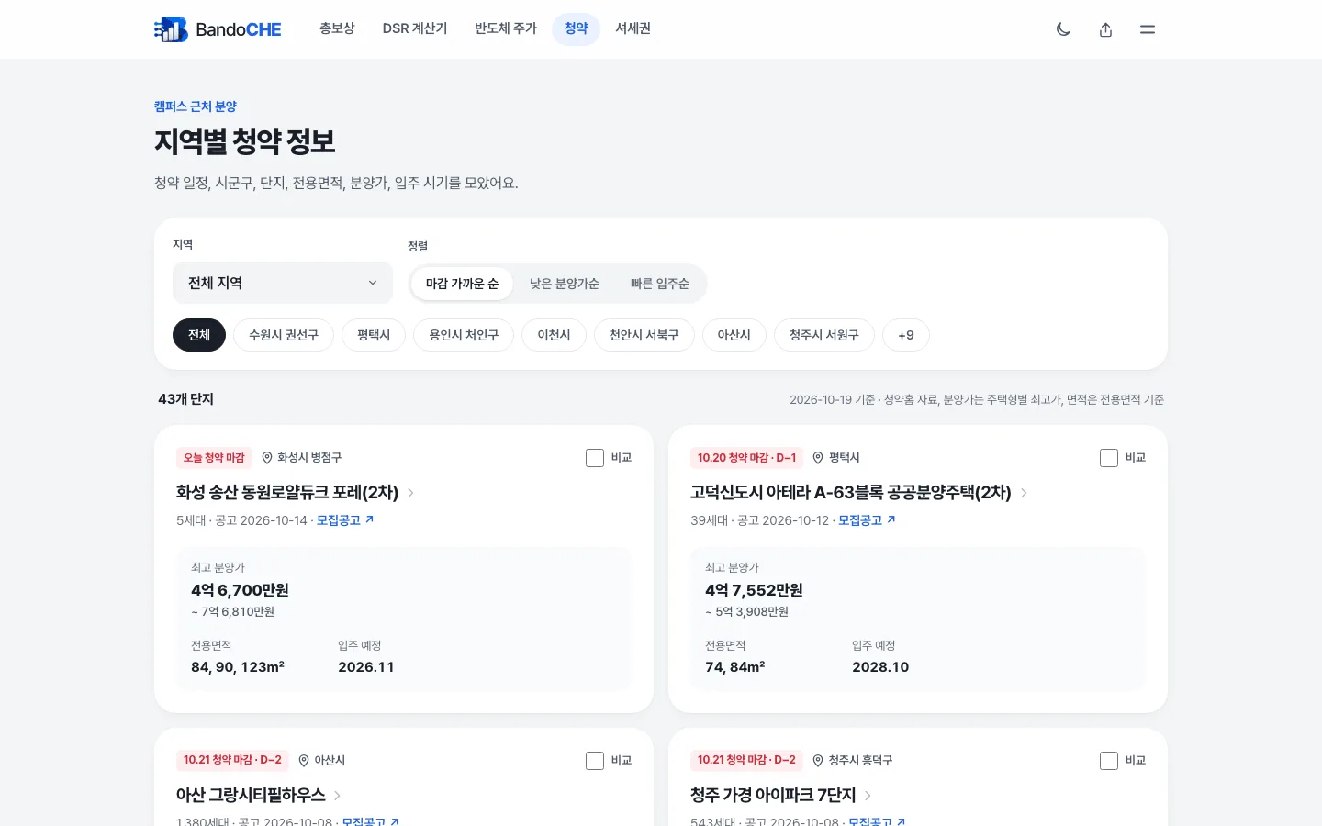The image size is (1322, 826).
Task: Click location pin icon beside 청주시 흥덕구
Action: [818, 760]
